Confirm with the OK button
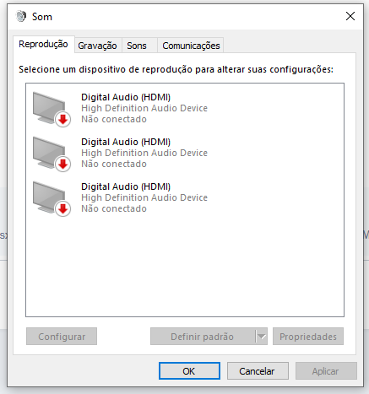The height and width of the screenshot is (394, 369). pyautogui.click(x=189, y=371)
